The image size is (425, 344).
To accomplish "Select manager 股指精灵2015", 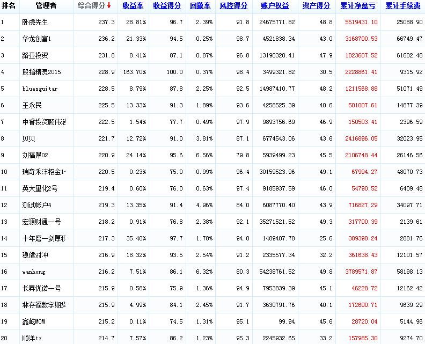I will click(41, 72).
